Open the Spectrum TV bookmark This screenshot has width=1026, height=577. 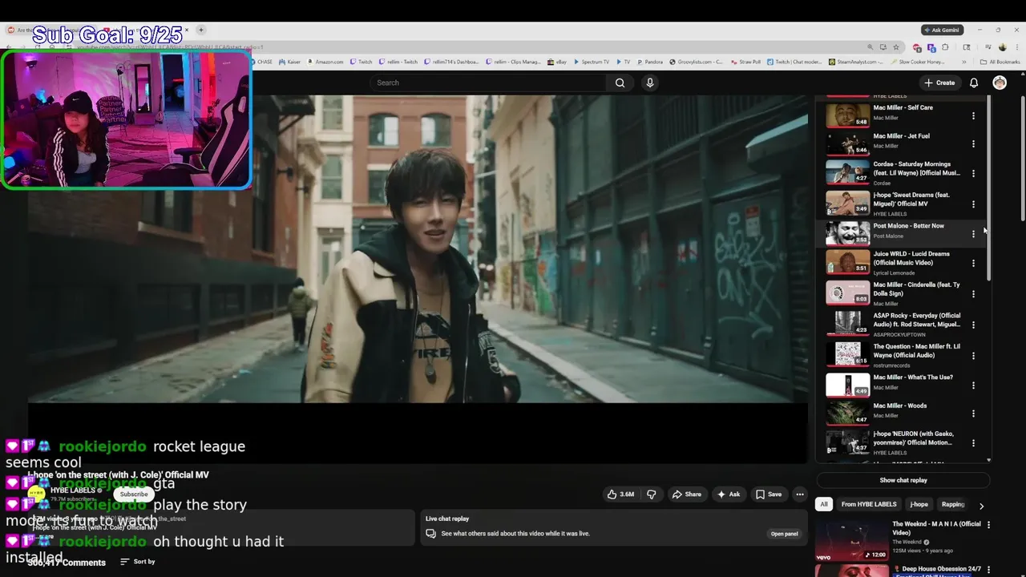click(591, 62)
